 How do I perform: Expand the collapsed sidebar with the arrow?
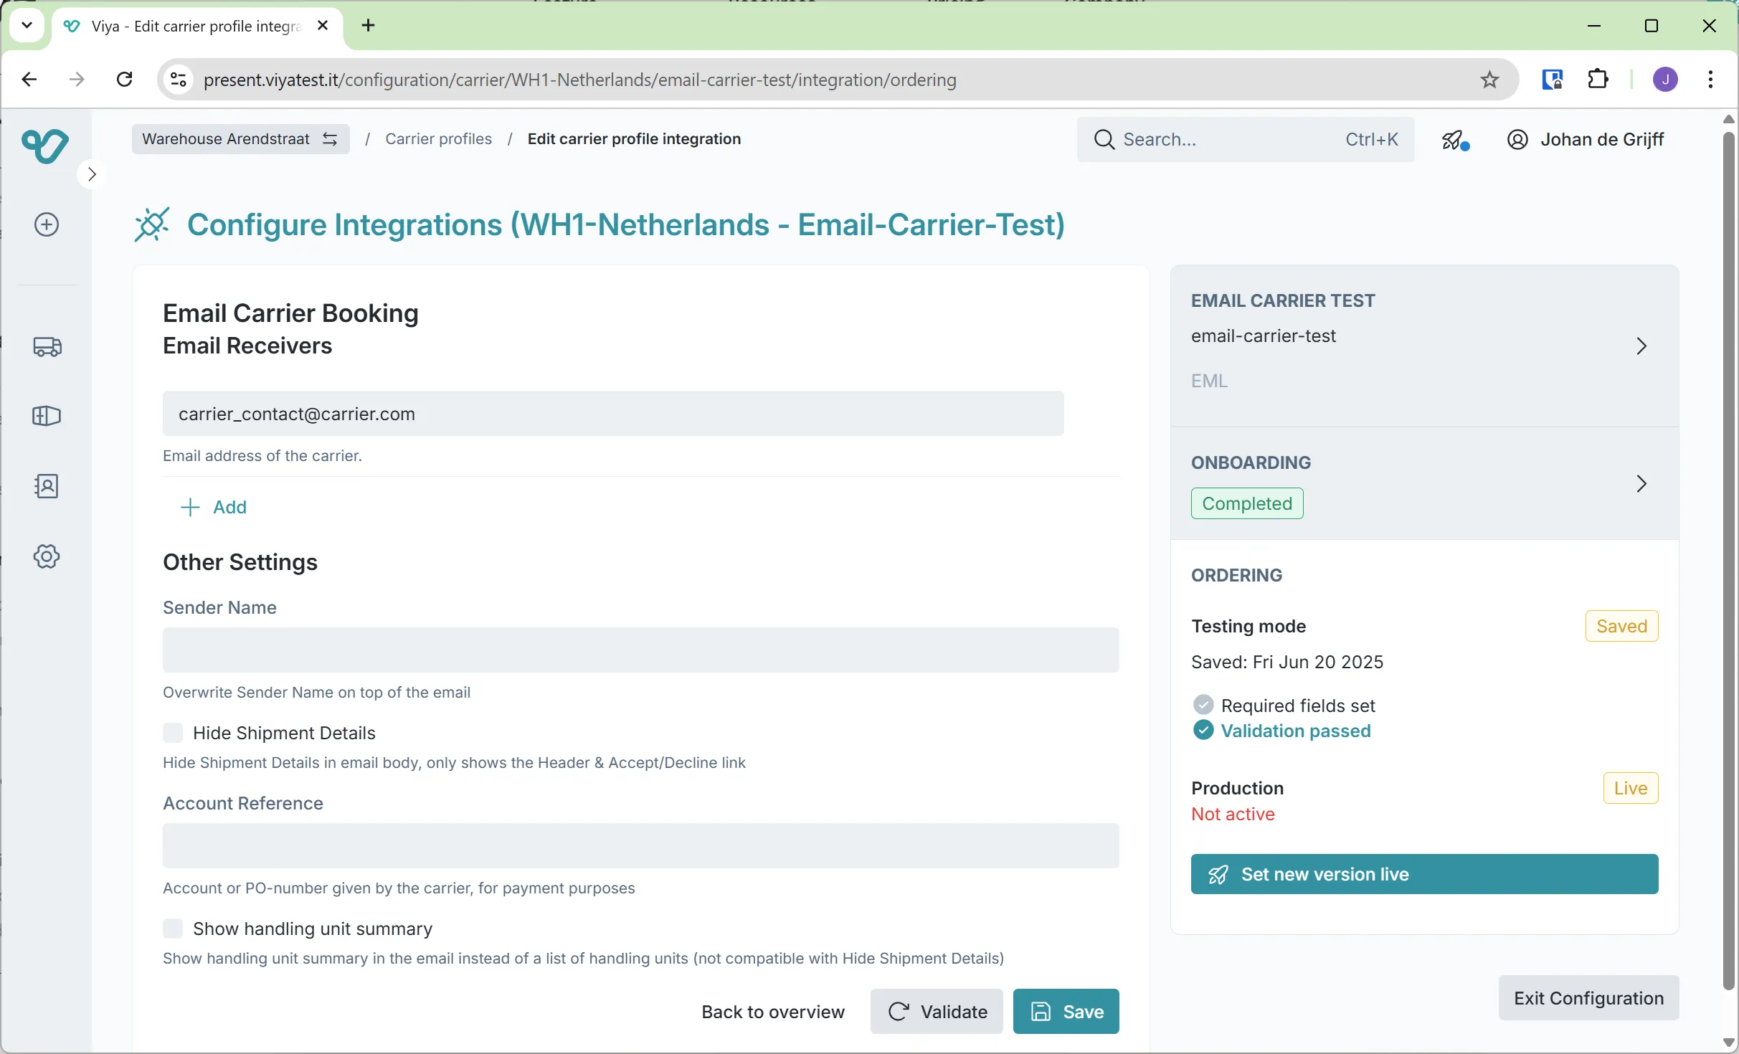91,173
